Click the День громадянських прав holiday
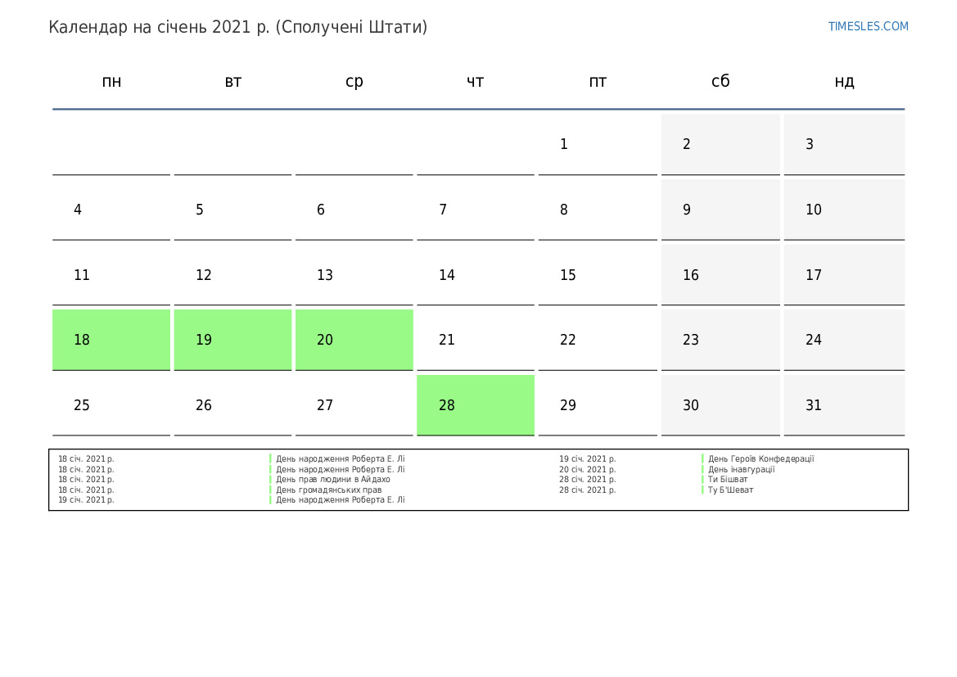The width and height of the screenshot is (957, 677). coord(328,490)
